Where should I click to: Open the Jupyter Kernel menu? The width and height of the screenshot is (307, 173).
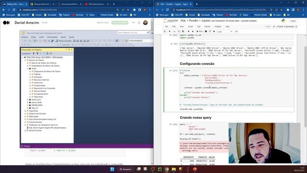[207, 26]
